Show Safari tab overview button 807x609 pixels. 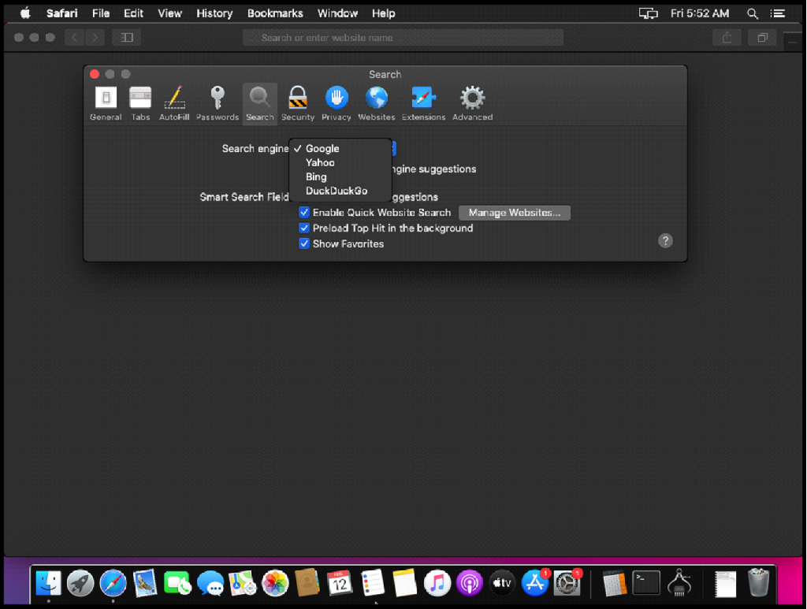pyautogui.click(x=762, y=38)
